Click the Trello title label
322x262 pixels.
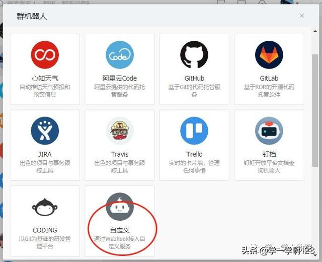tap(194, 154)
